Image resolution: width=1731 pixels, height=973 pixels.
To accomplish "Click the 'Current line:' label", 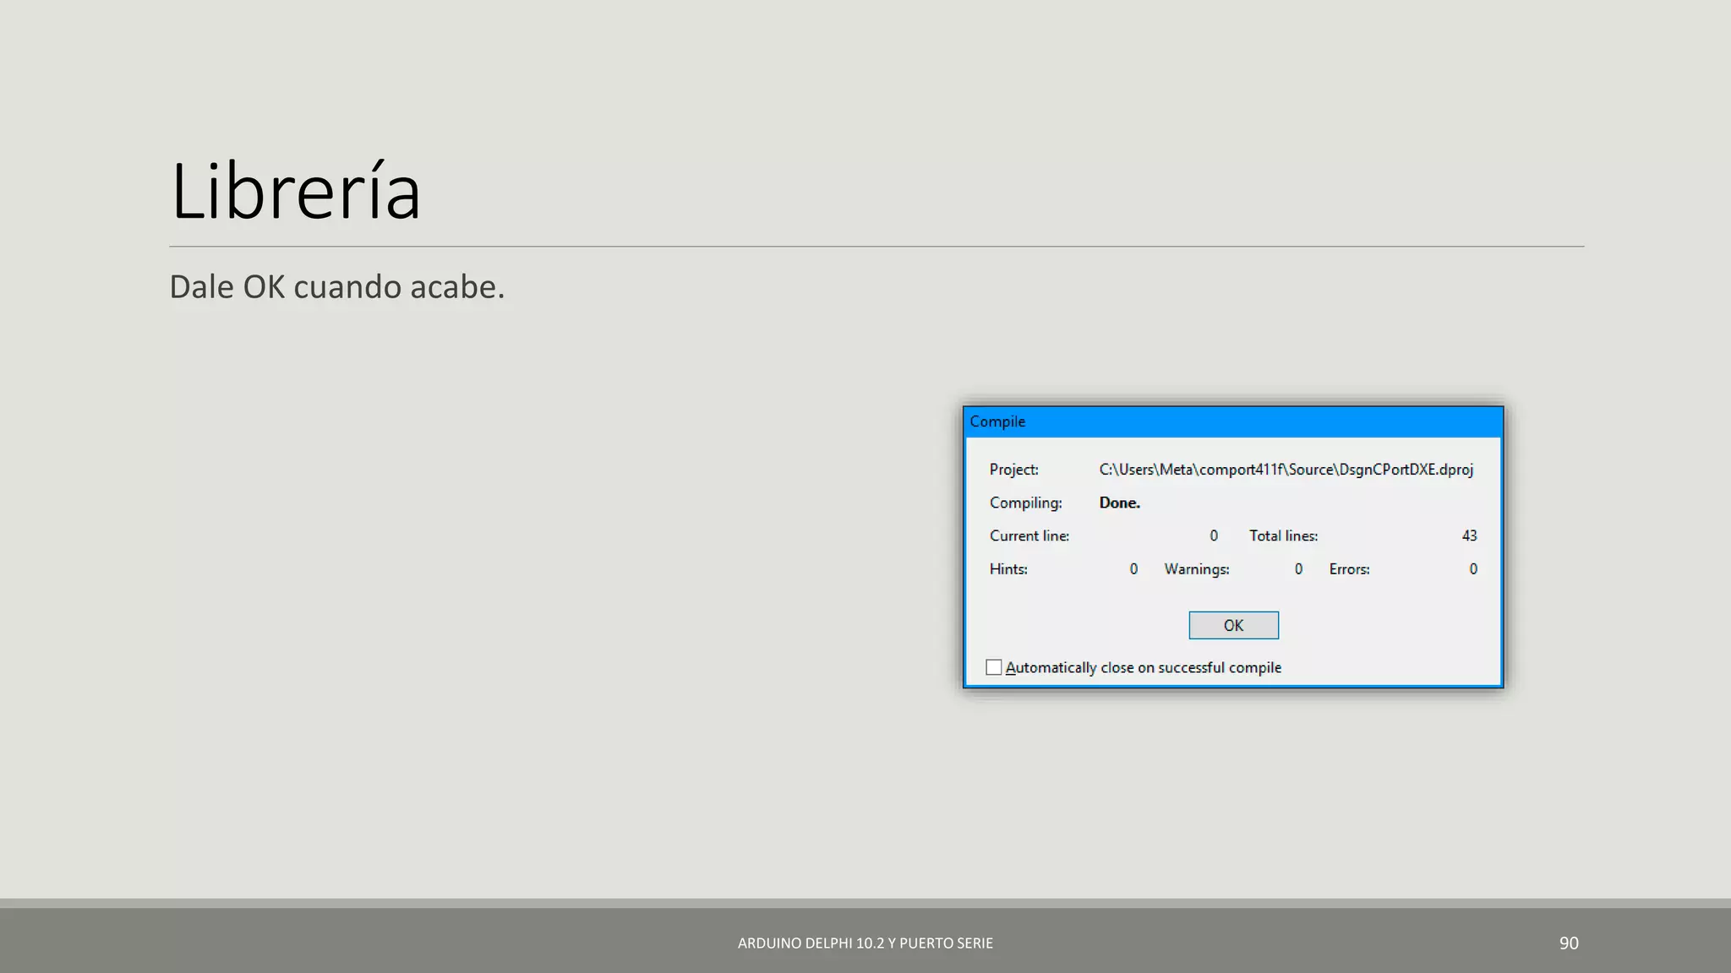I will (x=1029, y=535).
